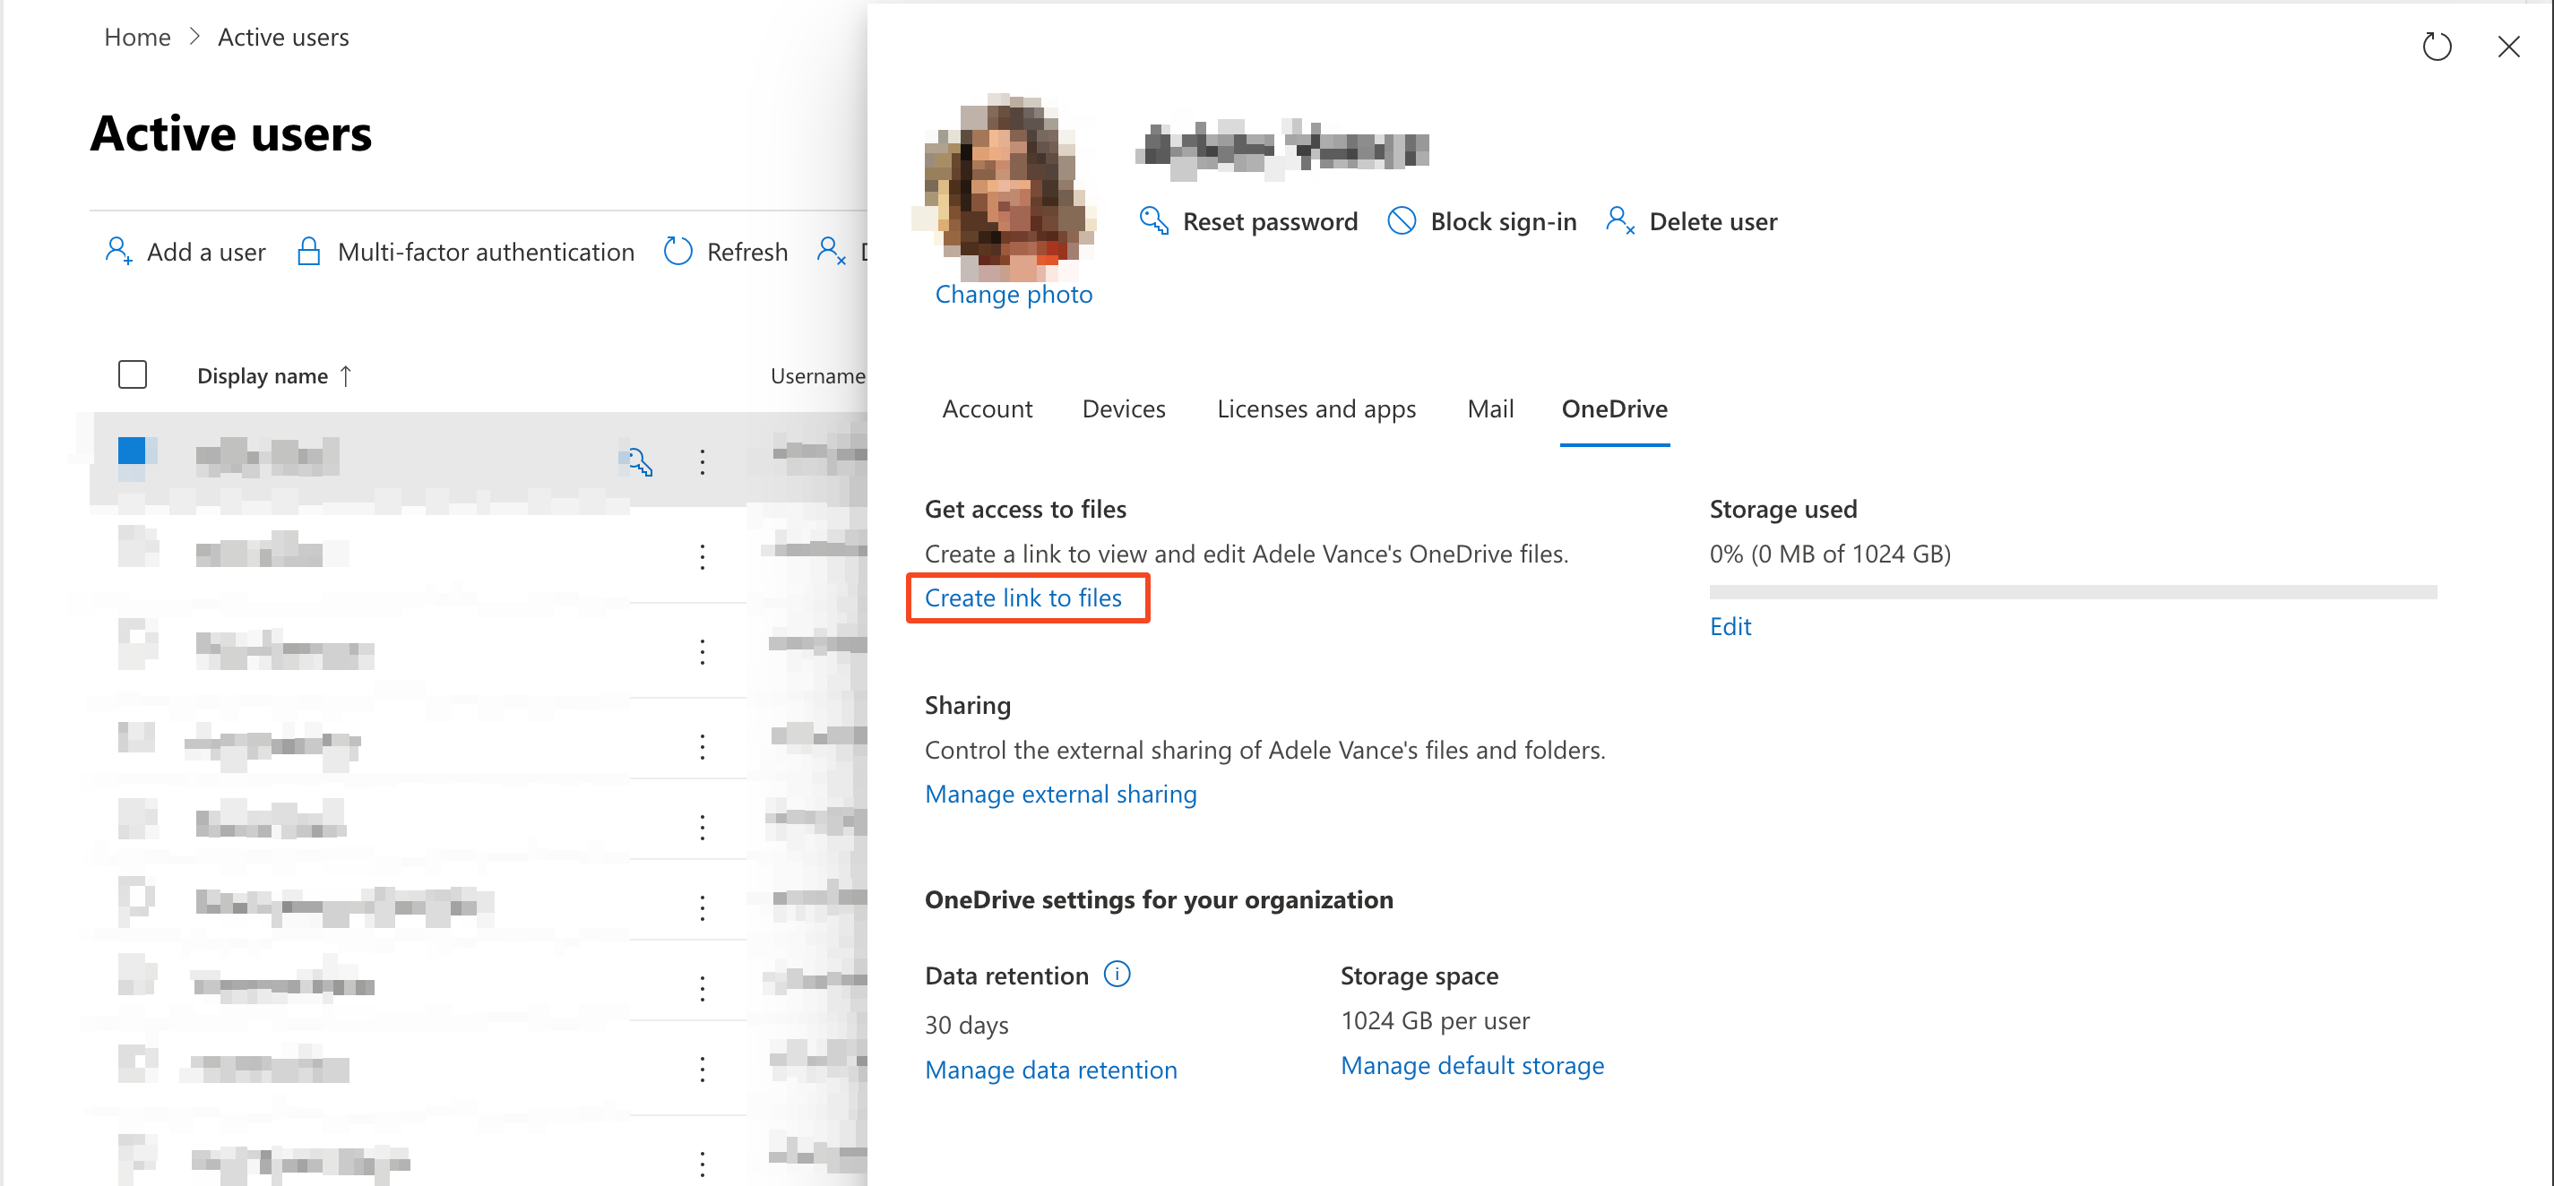Open the Mail tab
The height and width of the screenshot is (1186, 2554).
[1489, 408]
